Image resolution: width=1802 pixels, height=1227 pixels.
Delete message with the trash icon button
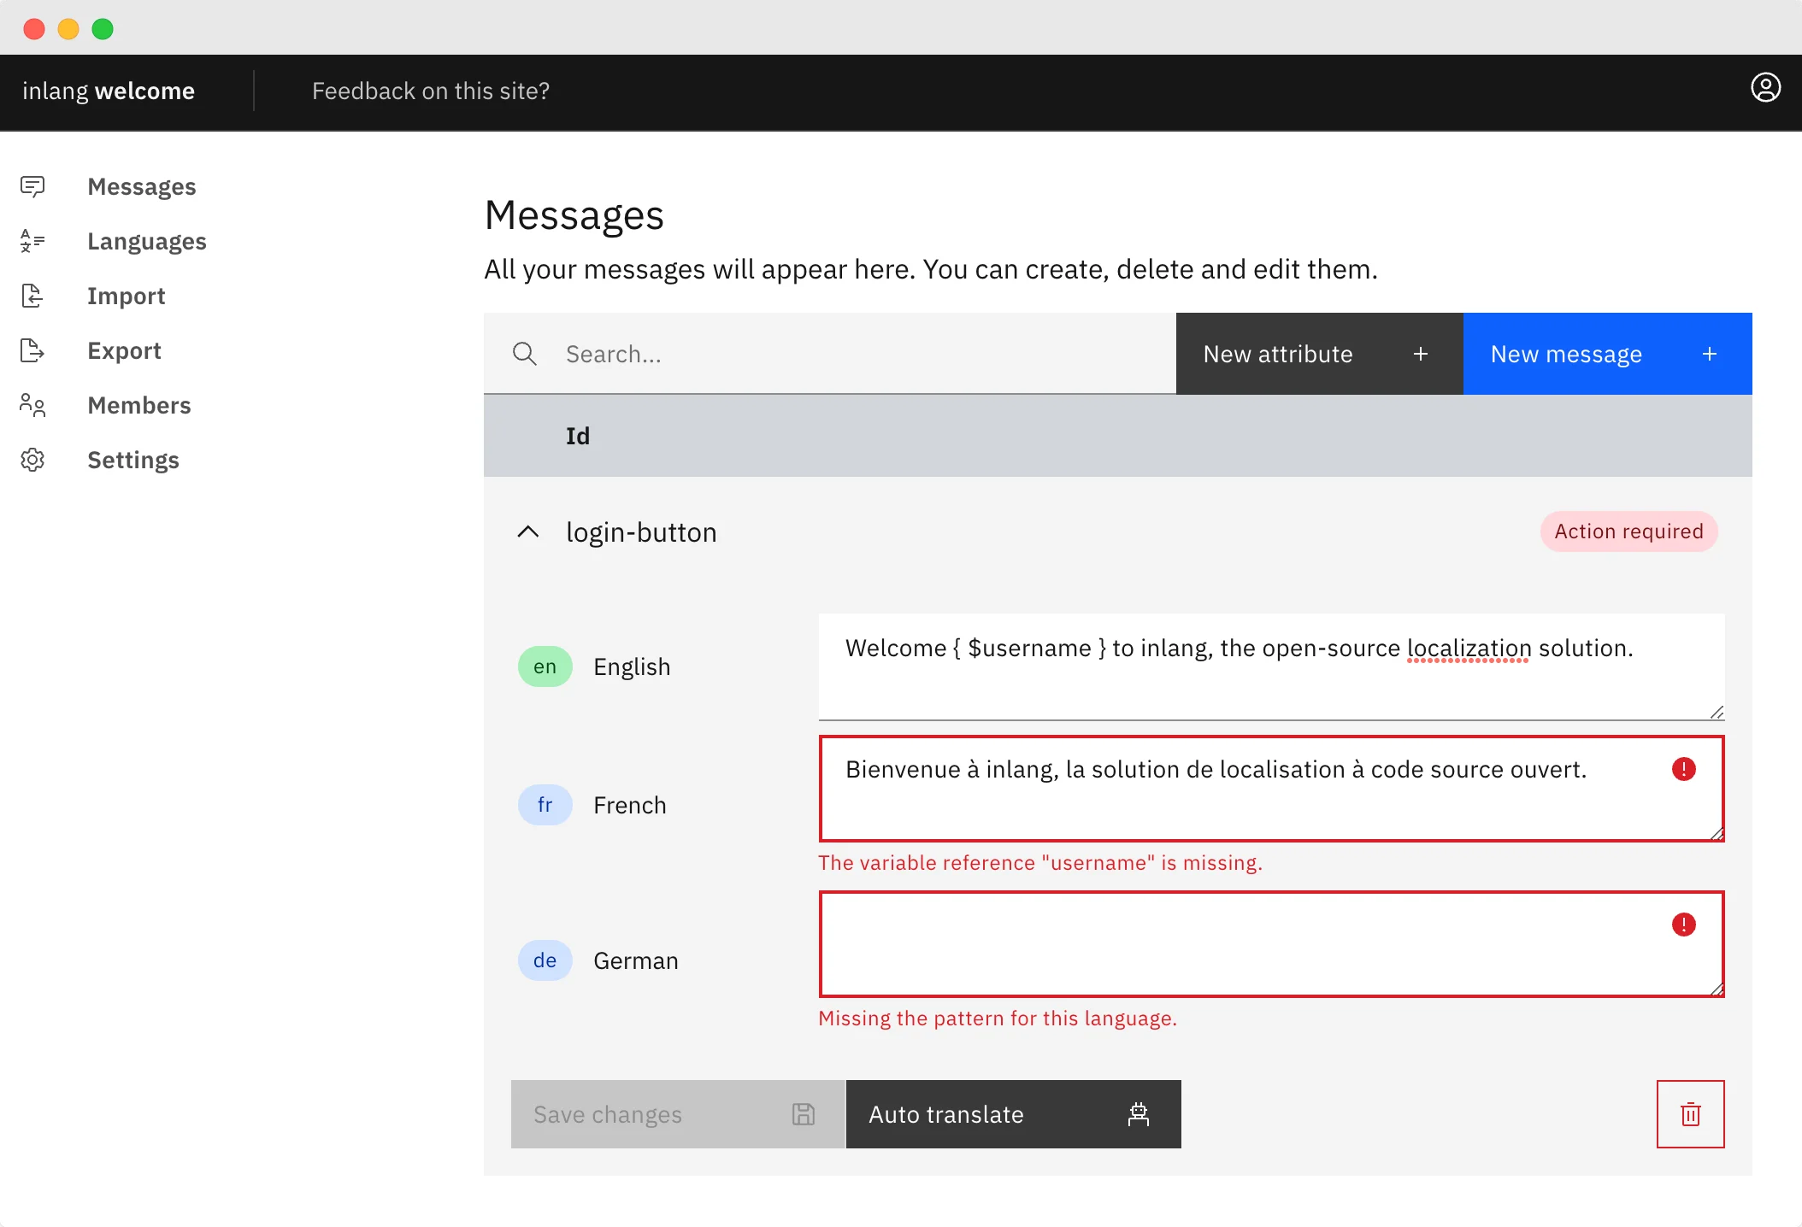(x=1690, y=1114)
